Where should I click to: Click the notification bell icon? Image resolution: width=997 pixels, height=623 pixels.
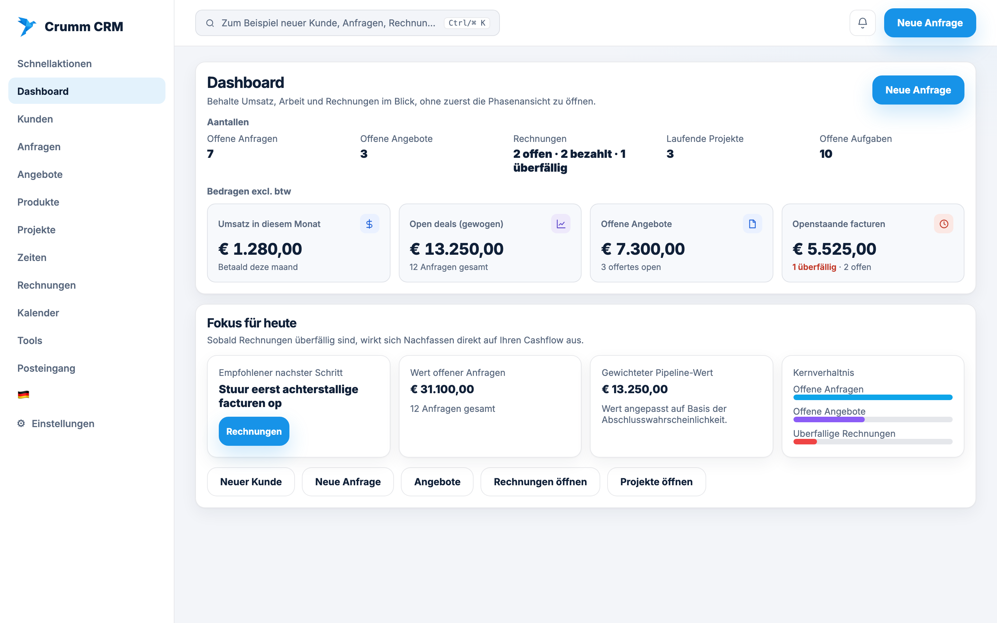(x=862, y=22)
